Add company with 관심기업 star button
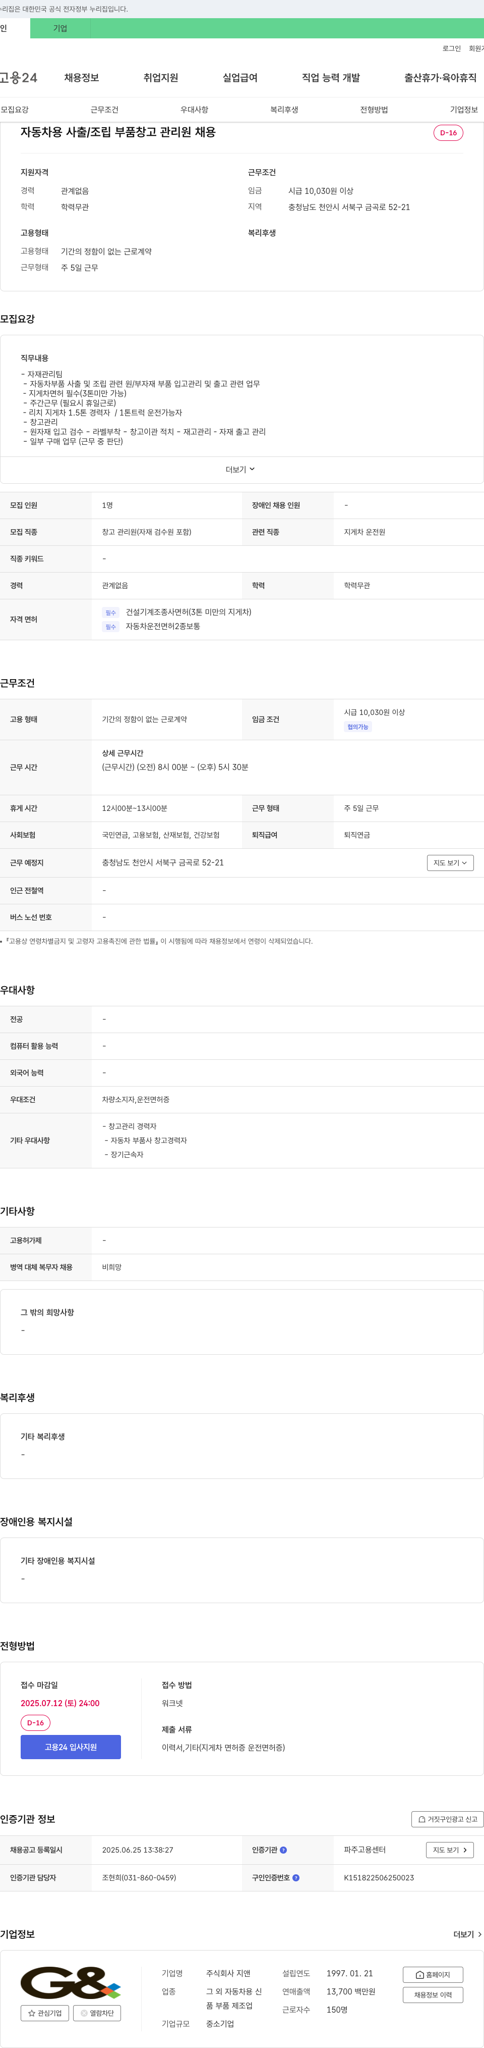The width and height of the screenshot is (484, 2048). [44, 2013]
